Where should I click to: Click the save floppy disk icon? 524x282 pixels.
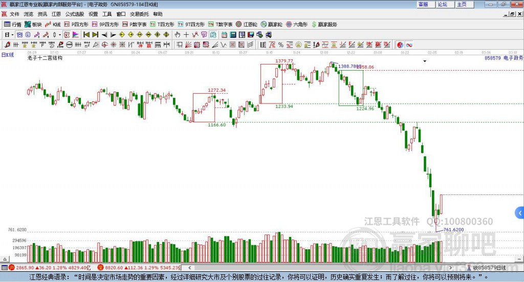coord(251,35)
